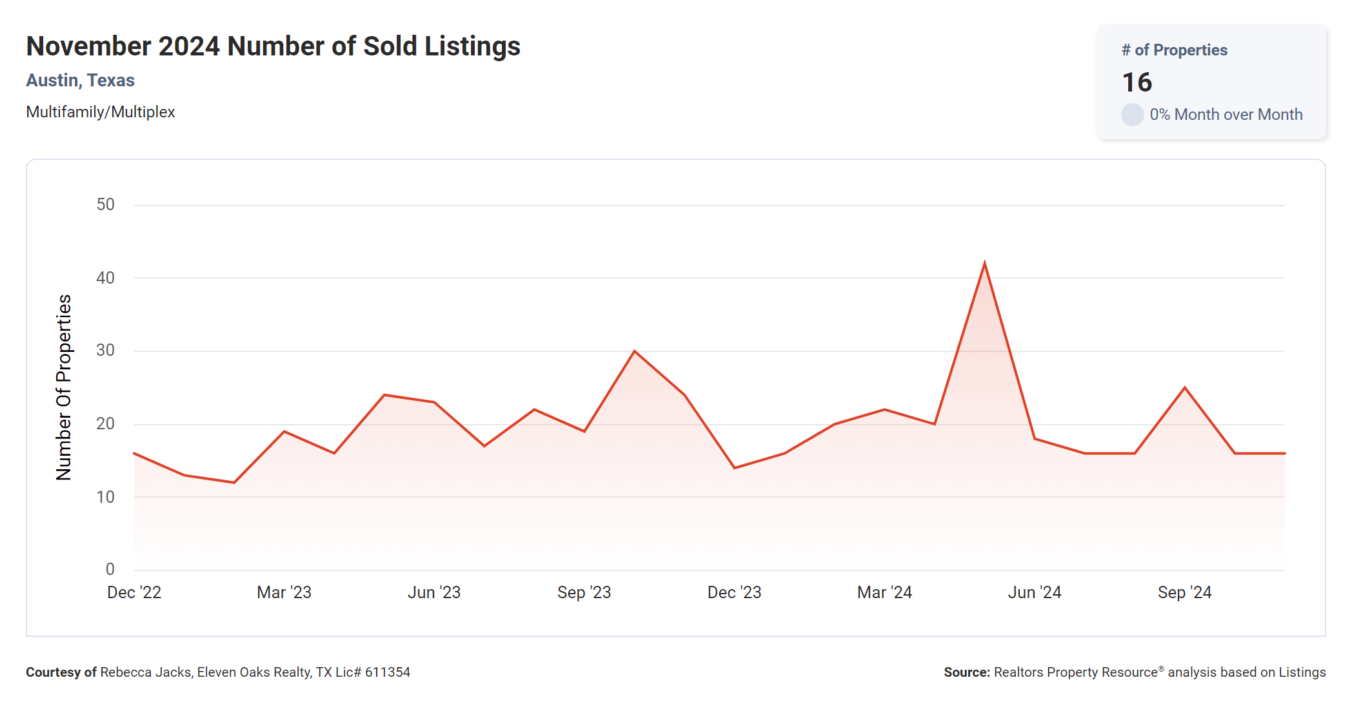Select the Sep '24 x-axis label

(1184, 592)
